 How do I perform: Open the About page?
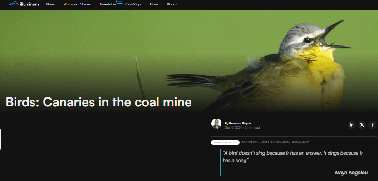click(172, 4)
